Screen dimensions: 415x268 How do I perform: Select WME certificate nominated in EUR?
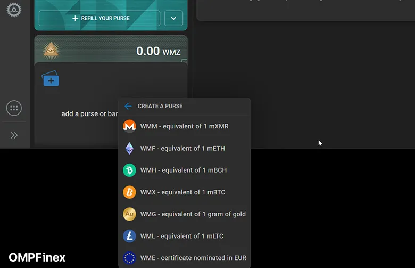[193, 258]
